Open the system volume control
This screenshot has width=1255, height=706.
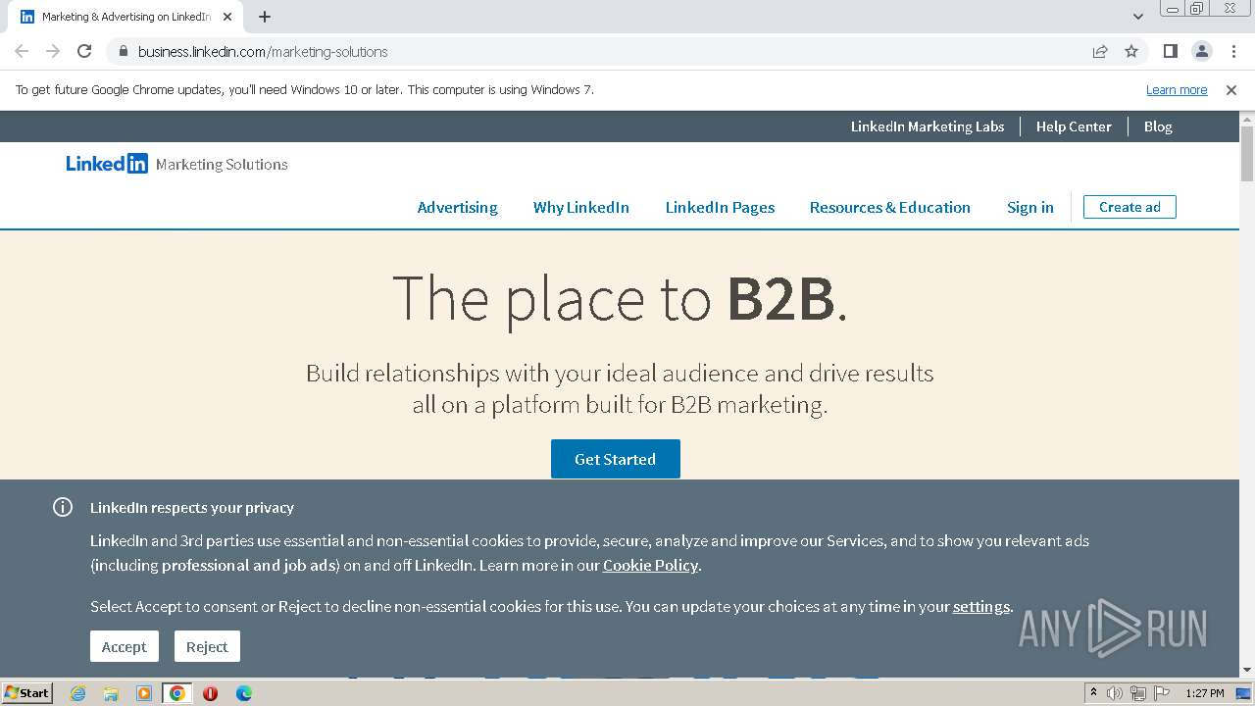1115,693
